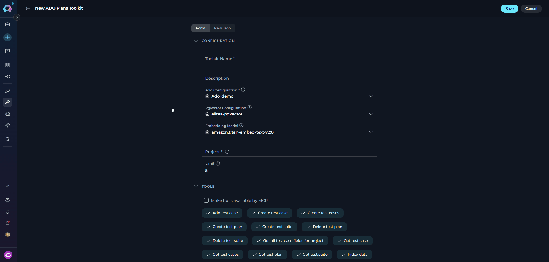Toggle the Get test cases tool

tap(223, 255)
